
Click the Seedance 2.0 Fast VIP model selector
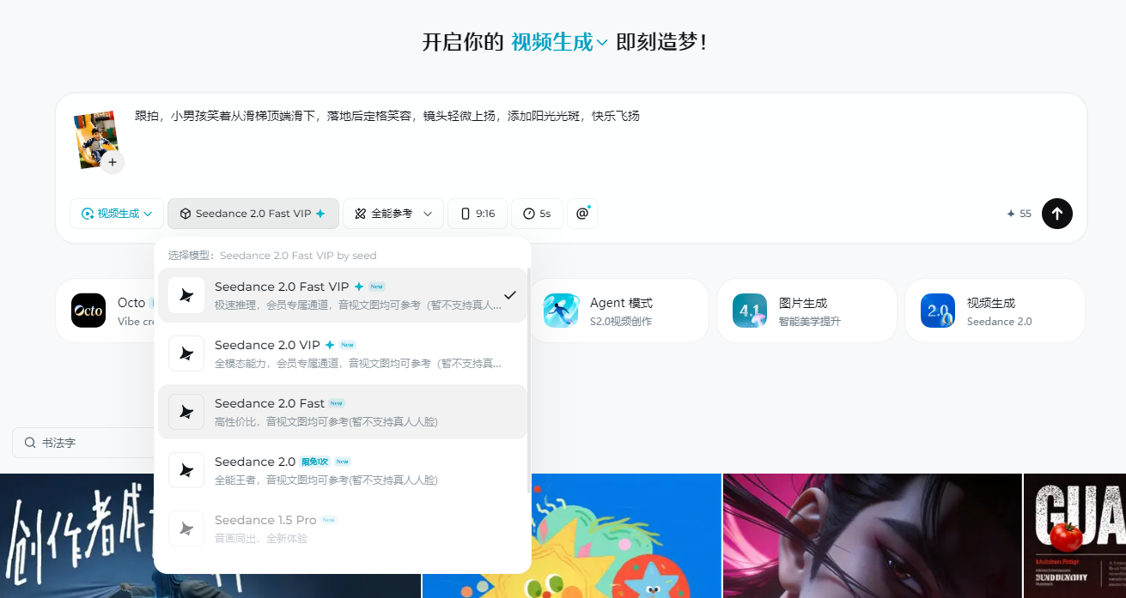(253, 214)
